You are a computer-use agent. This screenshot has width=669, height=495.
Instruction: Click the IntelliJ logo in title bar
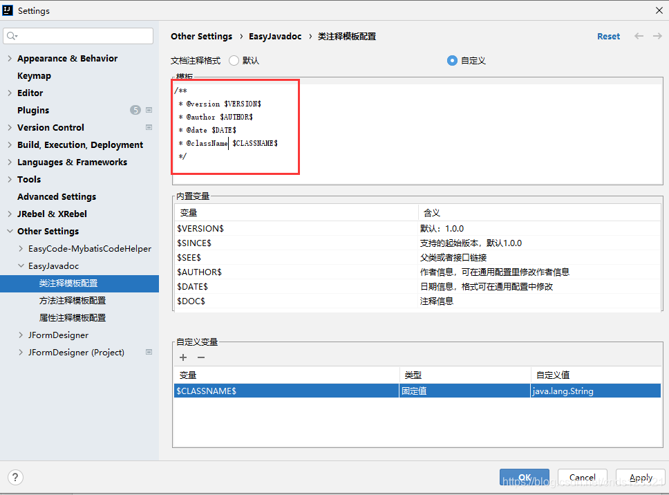click(x=8, y=10)
